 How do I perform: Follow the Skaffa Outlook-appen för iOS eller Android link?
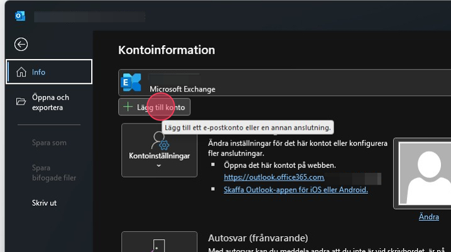pos(295,189)
